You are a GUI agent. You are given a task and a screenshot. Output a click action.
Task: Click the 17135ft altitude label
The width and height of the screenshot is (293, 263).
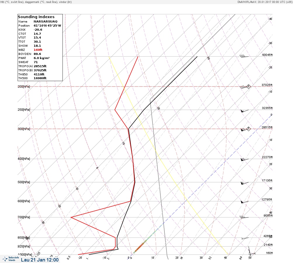pyautogui.click(x=267, y=180)
